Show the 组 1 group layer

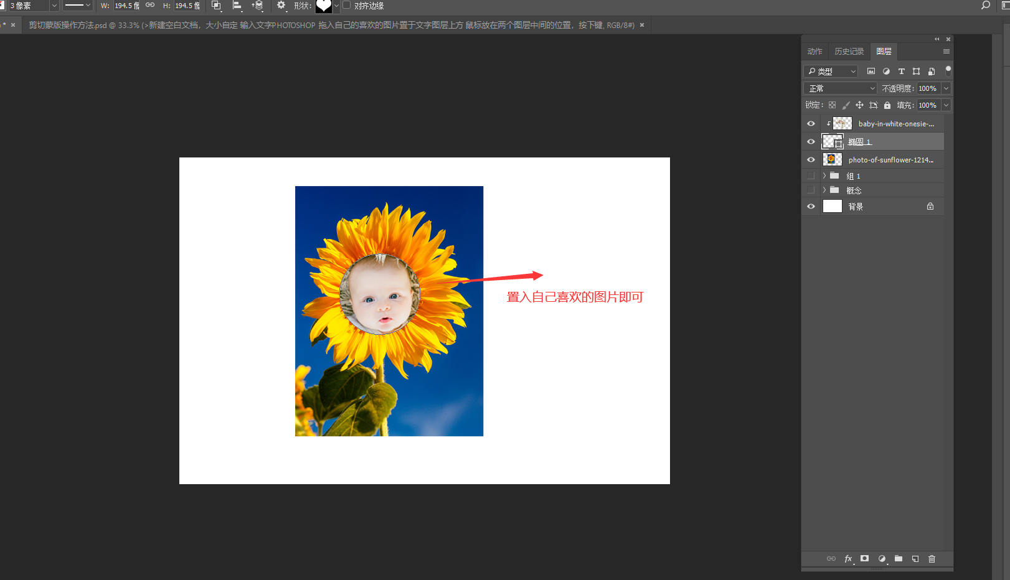pyautogui.click(x=811, y=176)
